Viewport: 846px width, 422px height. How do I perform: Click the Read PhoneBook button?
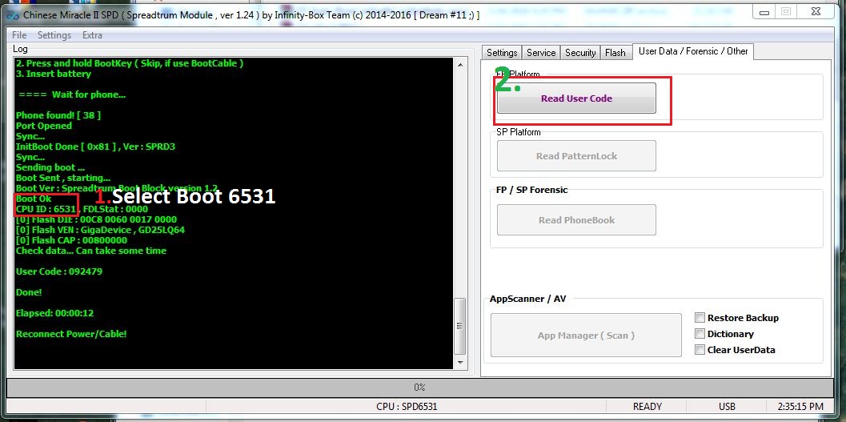[x=576, y=219]
